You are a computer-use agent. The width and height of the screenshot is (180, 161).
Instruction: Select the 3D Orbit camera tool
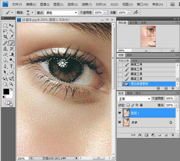[x=11, y=79]
